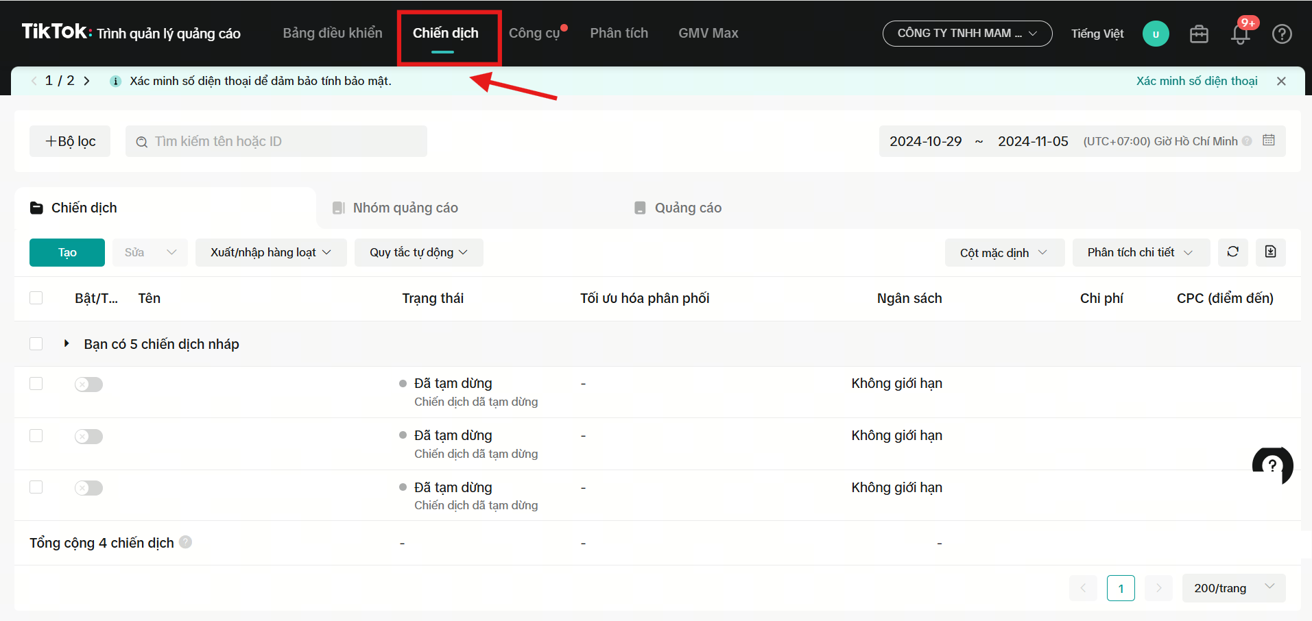
Task: Click Tối ưu hóa phân phối column header
Action: pyautogui.click(x=645, y=298)
